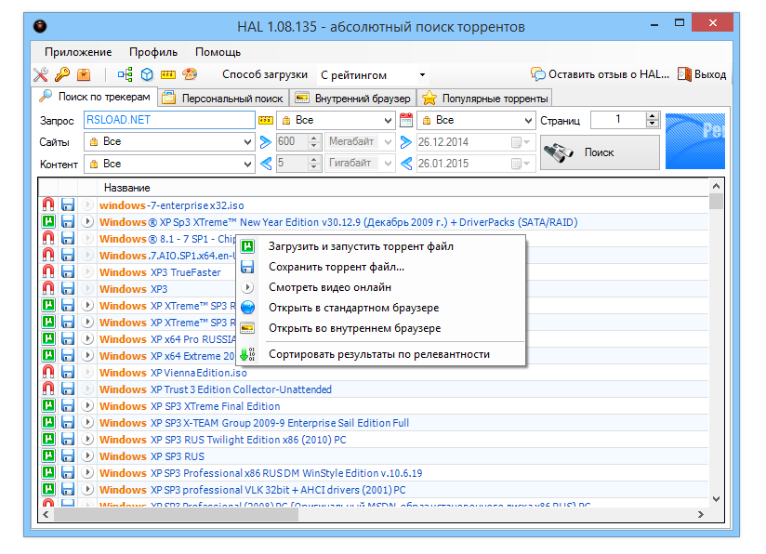This screenshot has width=766, height=554.
Task: Click the blue cube toolbar icon
Action: coord(147,75)
